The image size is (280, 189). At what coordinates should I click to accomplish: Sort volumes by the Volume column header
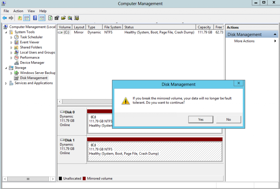click(65, 27)
